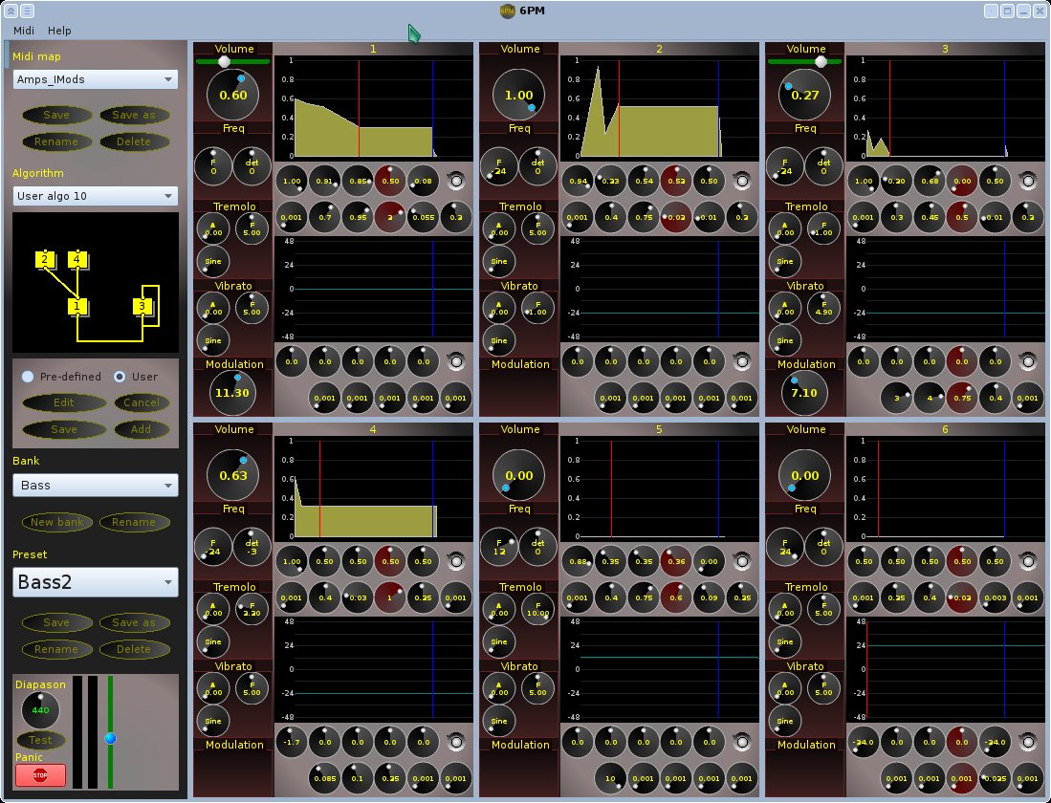Viewport: 1051px width, 803px height.
Task: Click operator 3 vibrato Sine waveform icon
Action: coord(785,340)
